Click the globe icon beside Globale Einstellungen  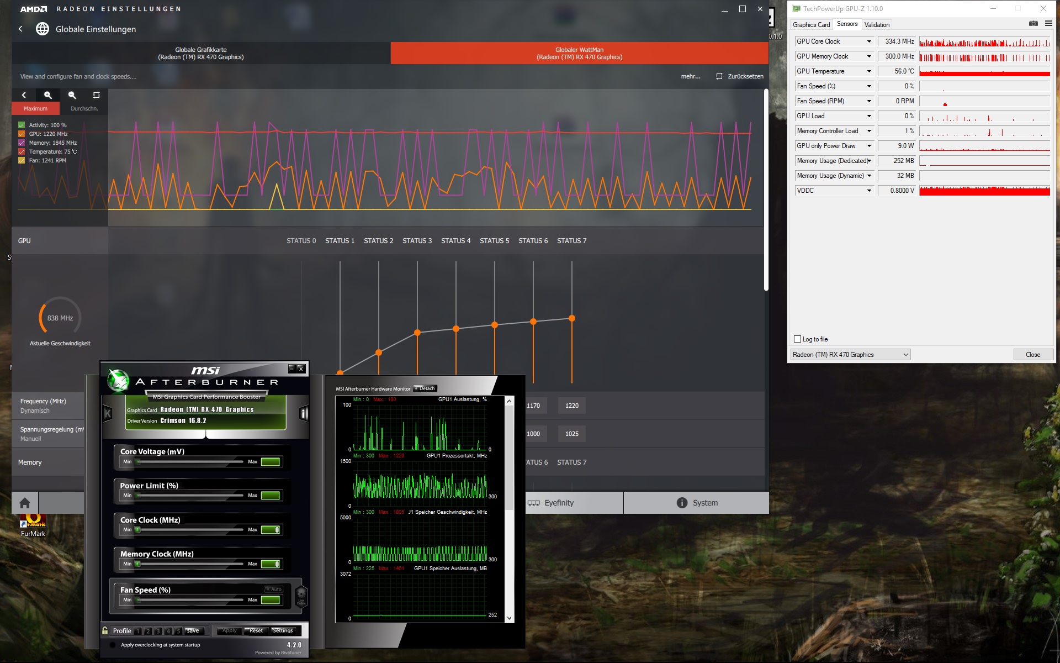pos(43,29)
